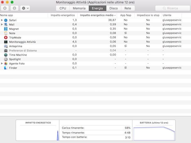Open the Disco tab

114,8
